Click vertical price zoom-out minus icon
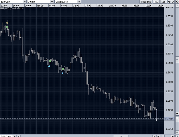The image size is (179, 137). point(177,132)
